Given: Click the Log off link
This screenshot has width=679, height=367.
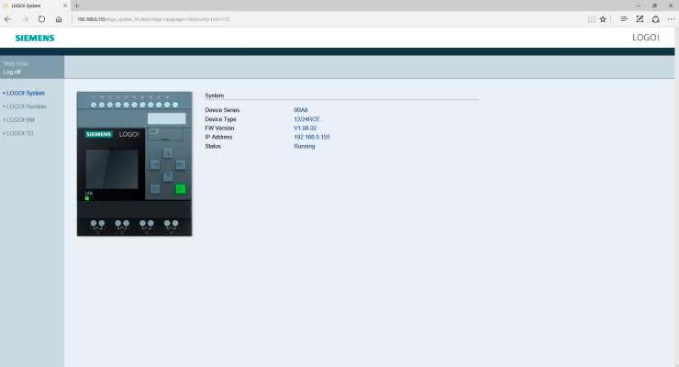Looking at the screenshot, I should (12, 72).
